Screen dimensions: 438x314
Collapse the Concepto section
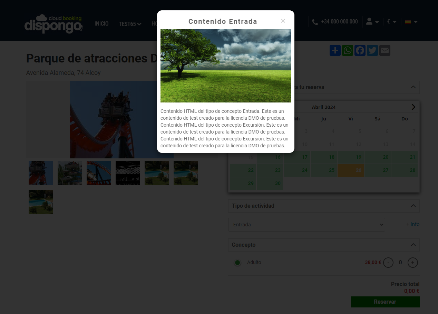(413, 245)
